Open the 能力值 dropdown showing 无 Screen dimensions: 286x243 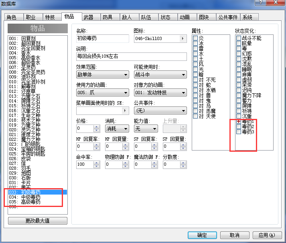(x=146, y=129)
